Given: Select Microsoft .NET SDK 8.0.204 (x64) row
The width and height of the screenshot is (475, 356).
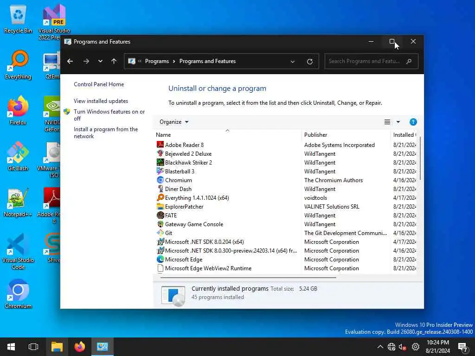Looking at the screenshot, I should coord(286,242).
